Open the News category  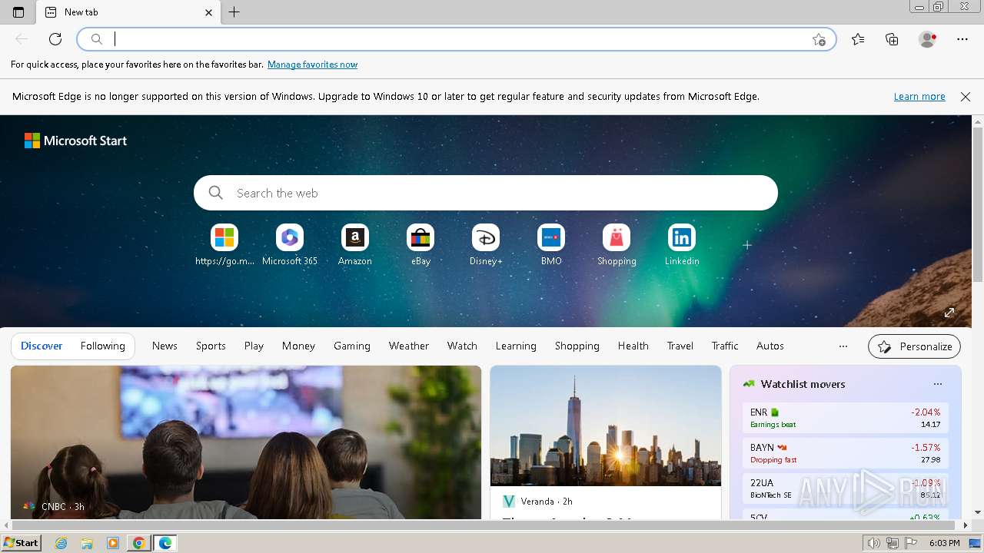[x=165, y=346]
